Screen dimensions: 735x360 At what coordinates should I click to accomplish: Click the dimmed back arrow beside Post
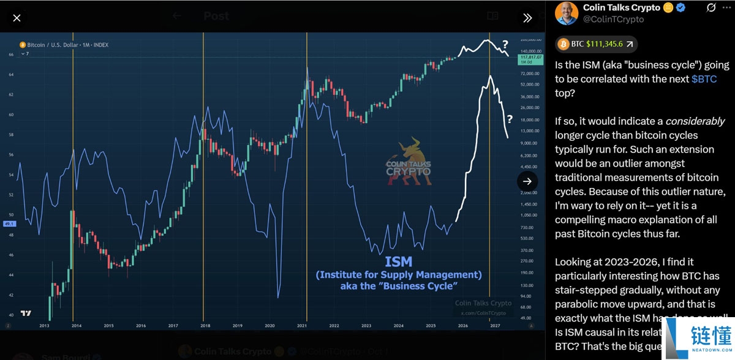point(177,17)
